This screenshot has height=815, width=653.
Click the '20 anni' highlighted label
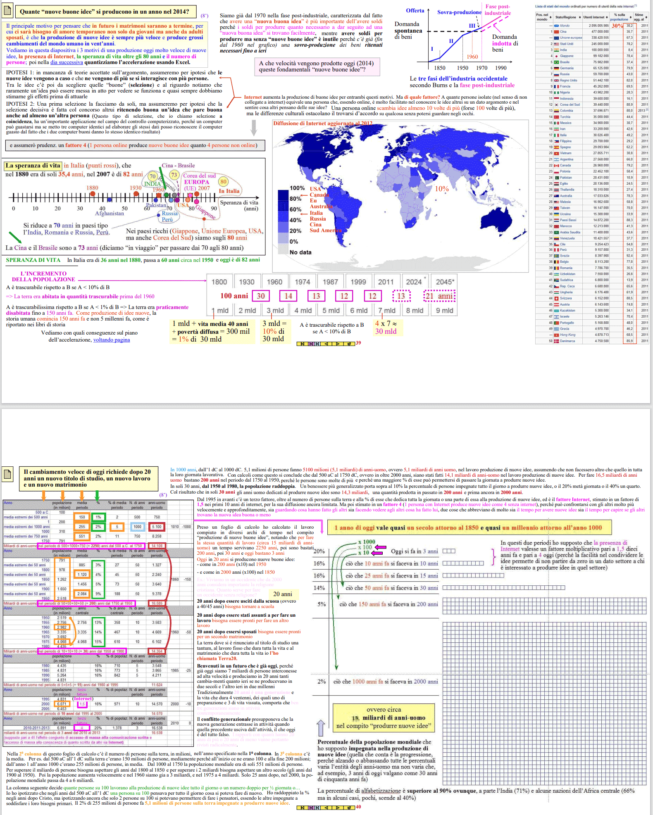coord(283,594)
